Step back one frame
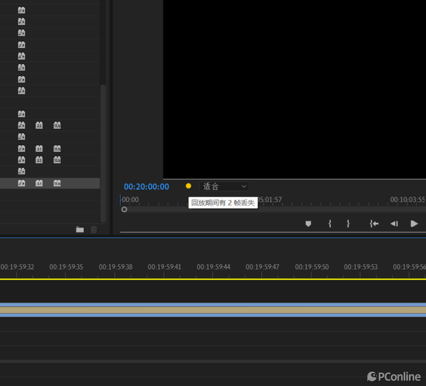 click(x=394, y=224)
